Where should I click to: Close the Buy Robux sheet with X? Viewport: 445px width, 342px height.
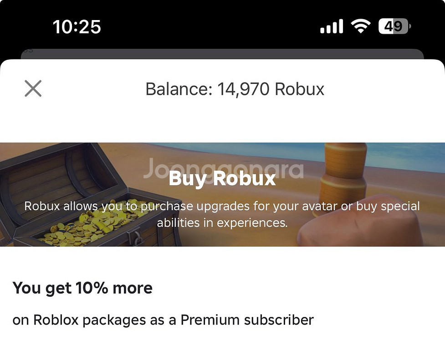[33, 88]
